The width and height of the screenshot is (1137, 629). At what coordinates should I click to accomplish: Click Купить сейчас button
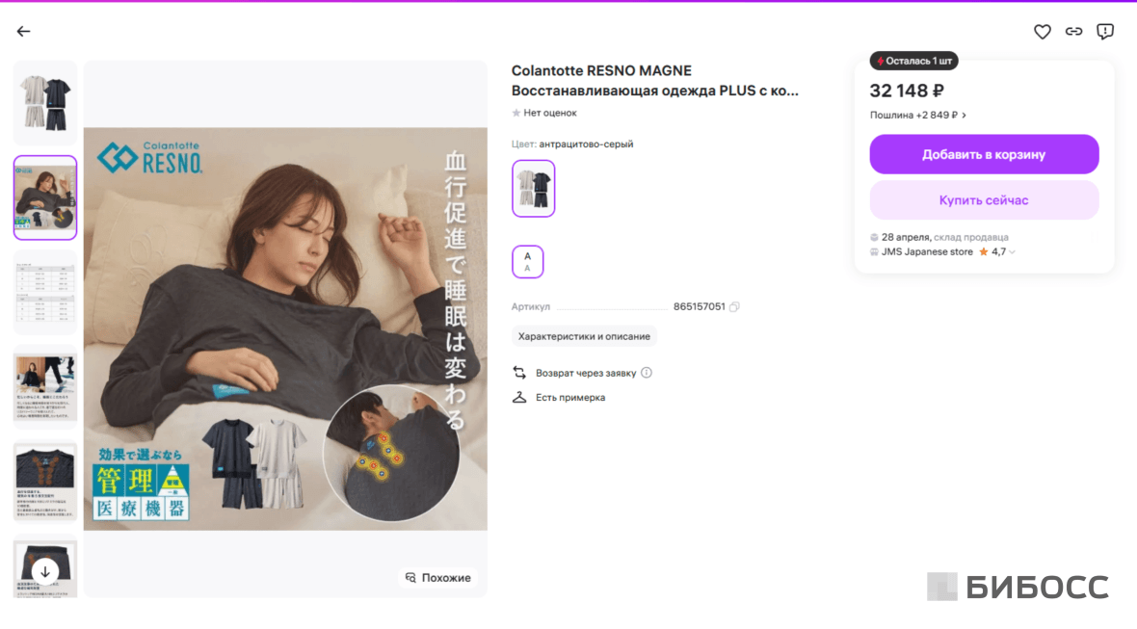click(984, 200)
